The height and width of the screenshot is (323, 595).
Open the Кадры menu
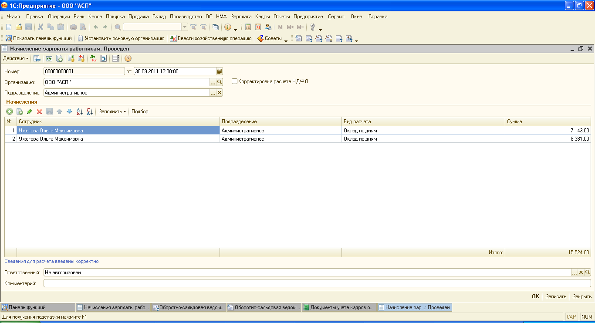(x=263, y=17)
